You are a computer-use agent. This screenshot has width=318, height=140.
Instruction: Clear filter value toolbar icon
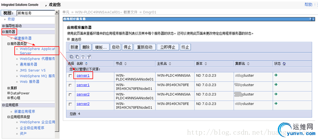pos(89,57)
